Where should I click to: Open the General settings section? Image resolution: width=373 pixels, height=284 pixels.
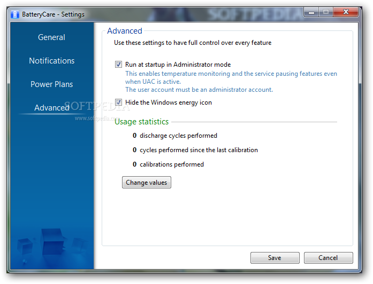(x=51, y=37)
